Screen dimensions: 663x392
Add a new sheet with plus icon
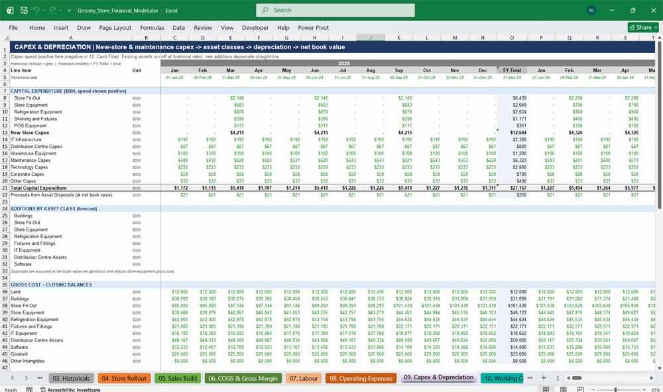[x=544, y=377]
